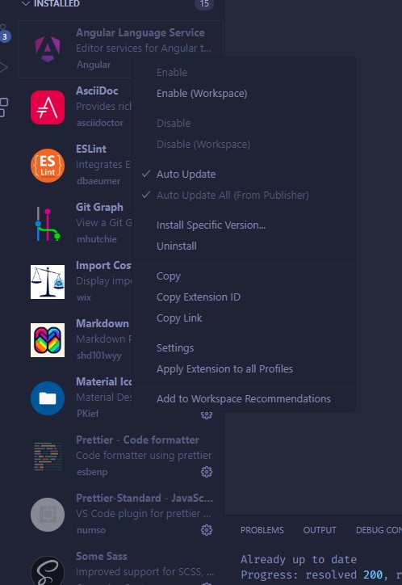The image size is (402, 585).
Task: Click the Prettier-Standard extension icon
Action: point(48,515)
